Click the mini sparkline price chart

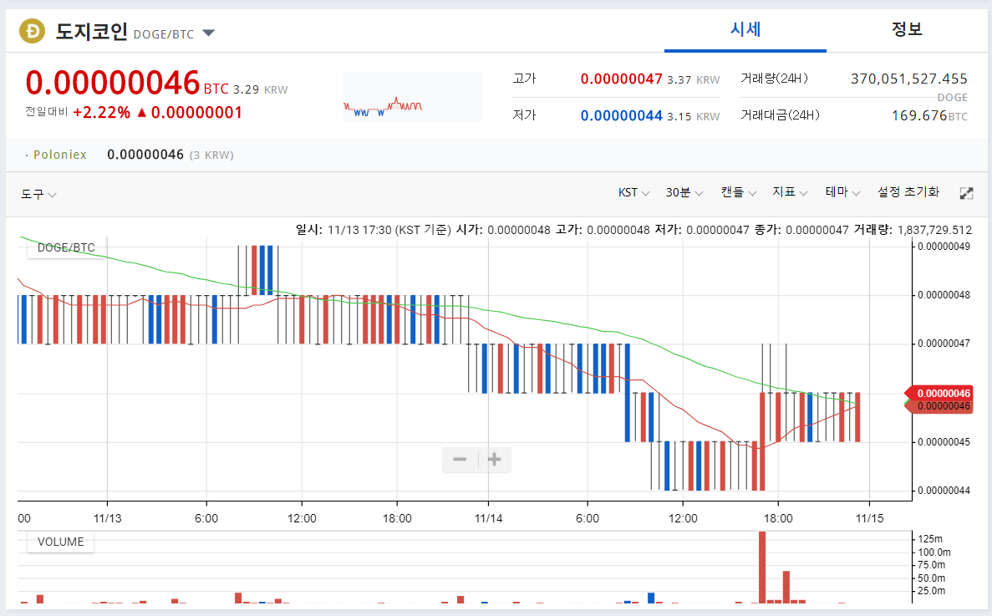pyautogui.click(x=413, y=97)
